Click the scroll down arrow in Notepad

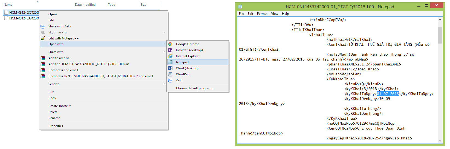[x=440, y=141]
